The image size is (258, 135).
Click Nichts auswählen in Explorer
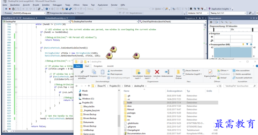pyautogui.click(x=242, y=74)
